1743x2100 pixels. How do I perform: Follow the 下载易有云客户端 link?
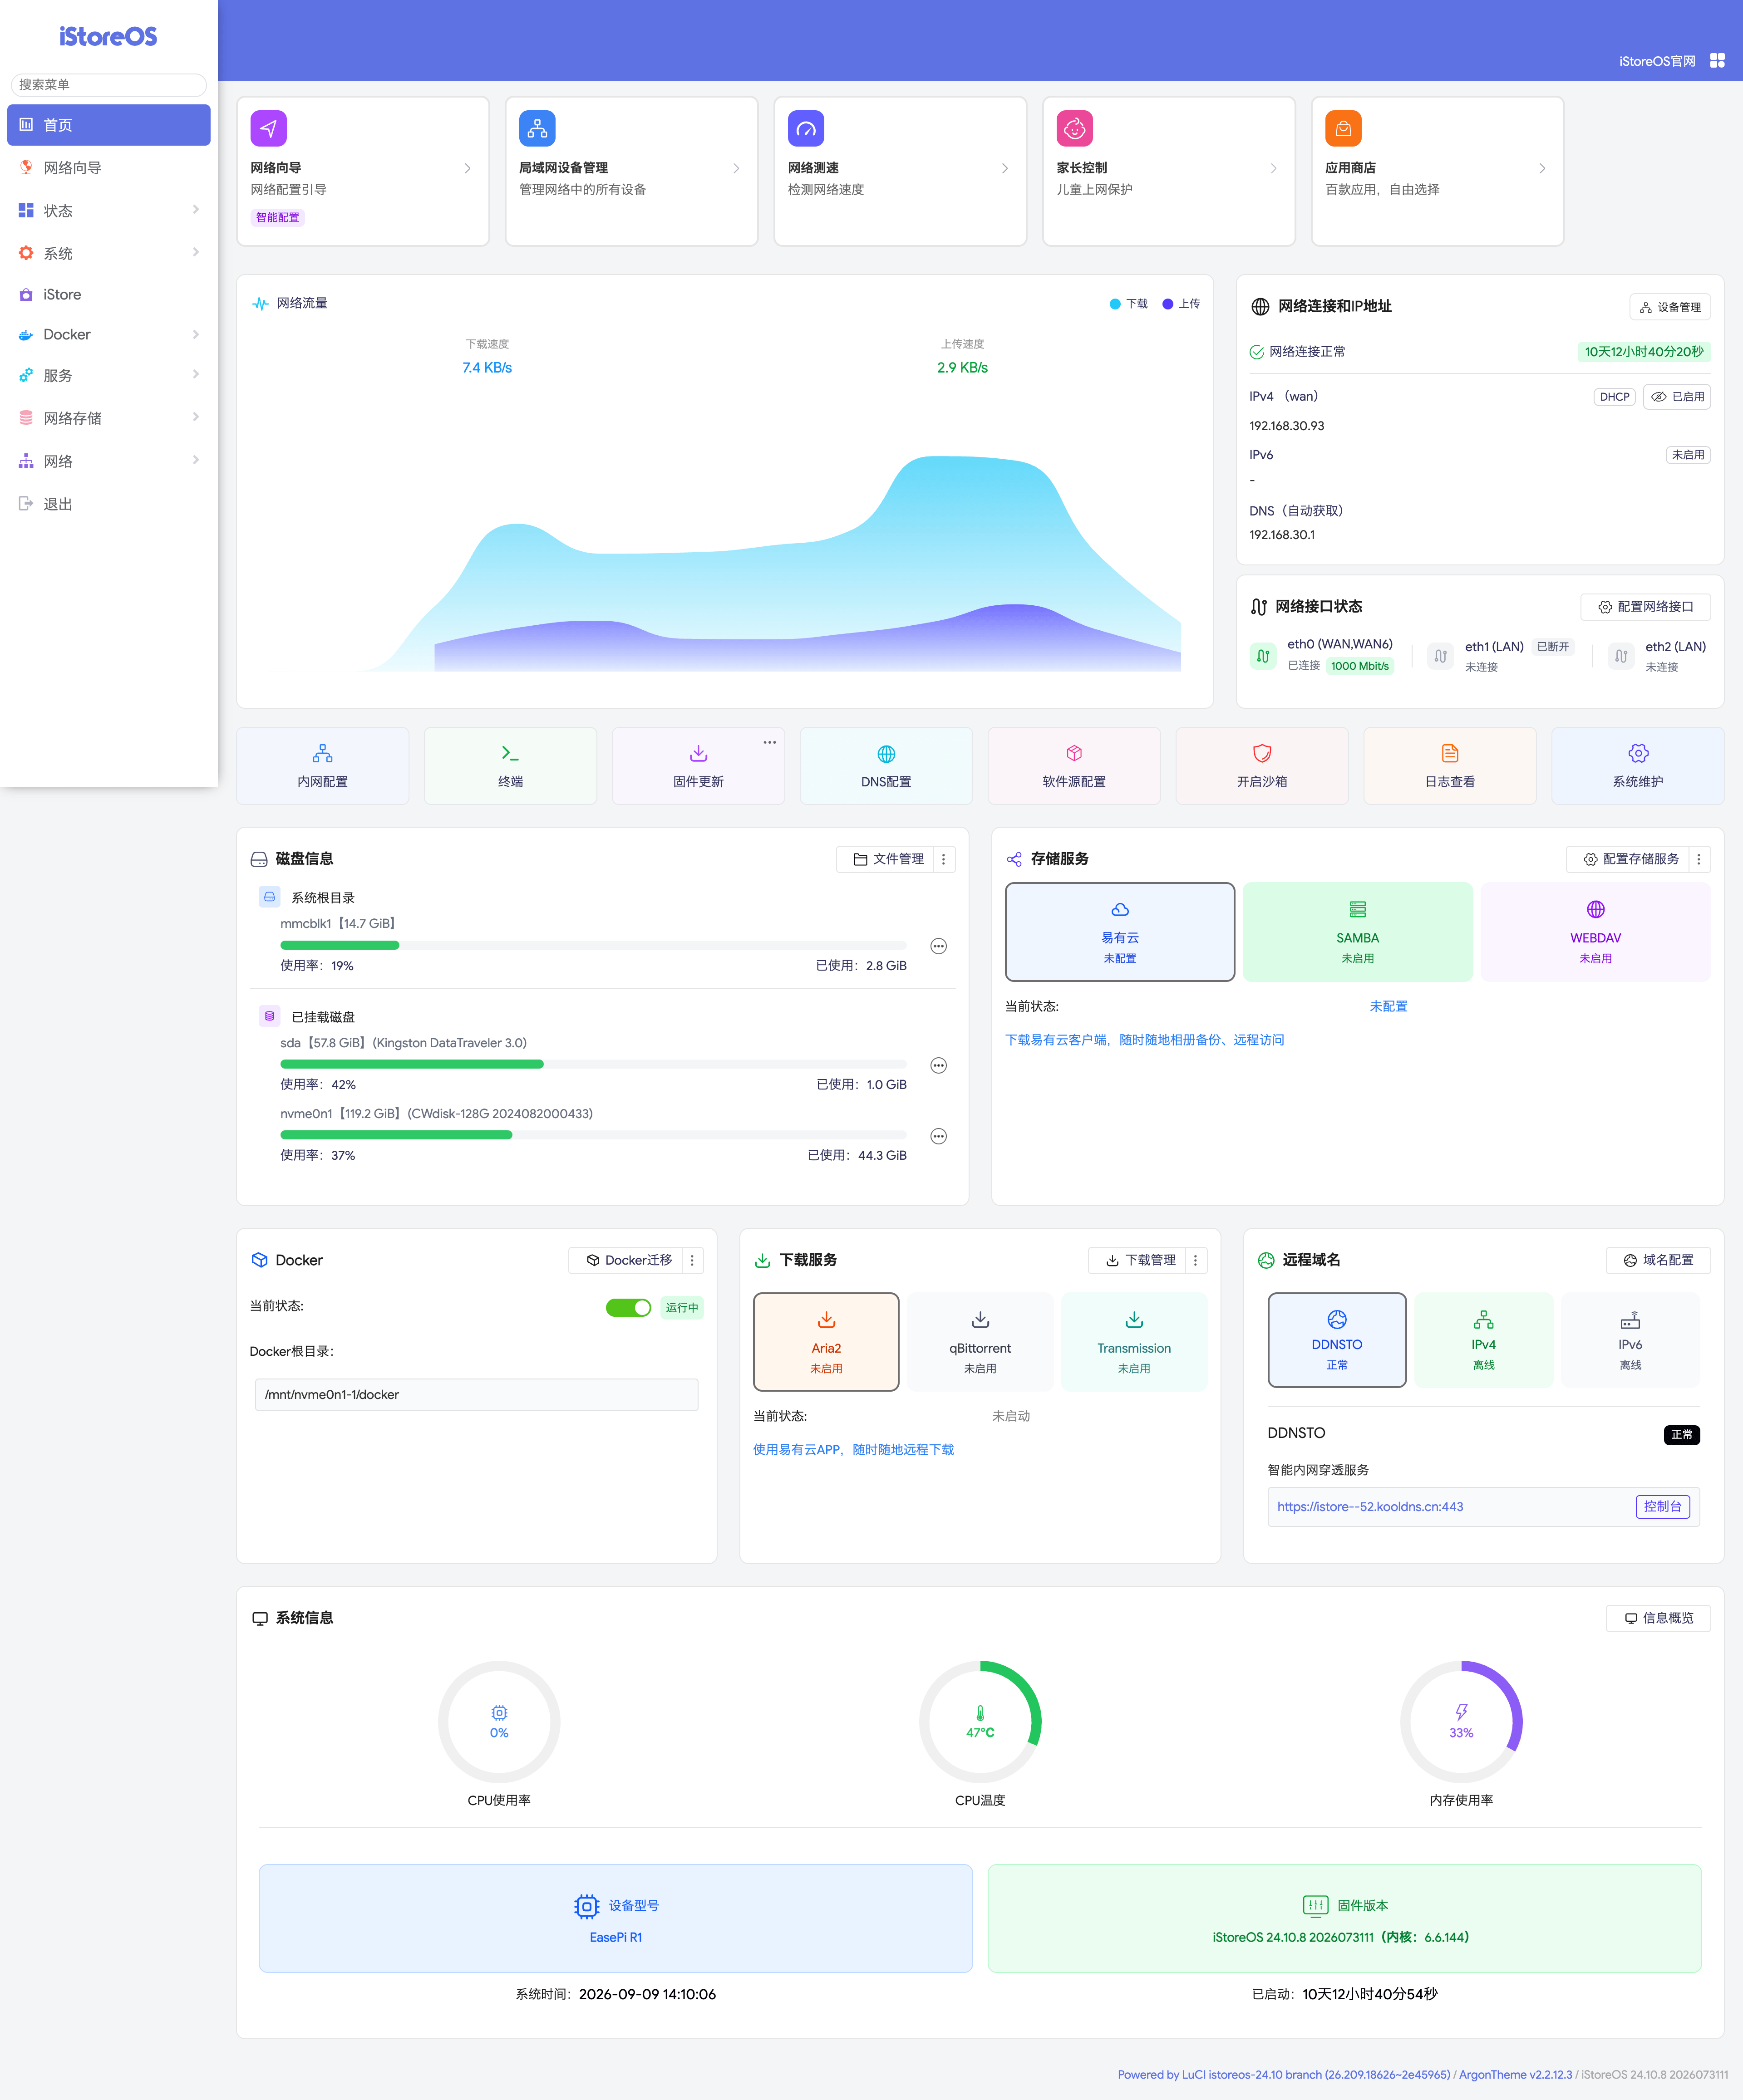[1145, 1040]
